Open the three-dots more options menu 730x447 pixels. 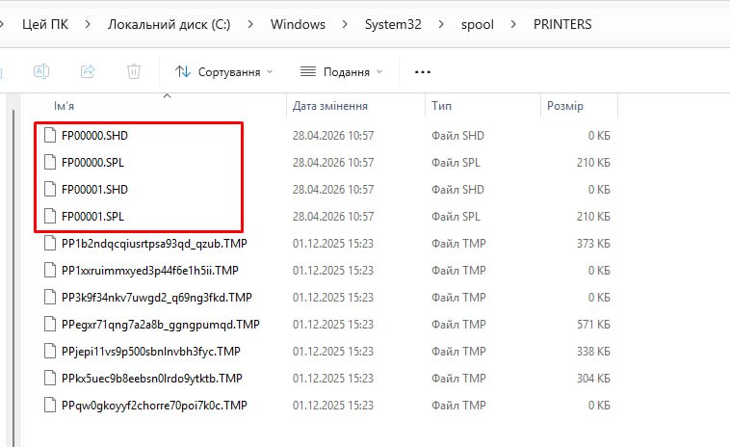coord(422,71)
